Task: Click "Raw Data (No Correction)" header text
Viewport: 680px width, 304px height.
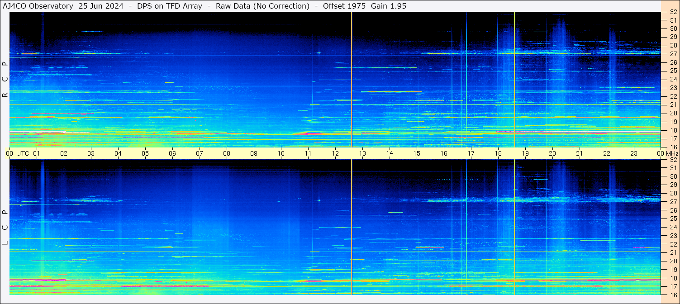Action: point(262,6)
